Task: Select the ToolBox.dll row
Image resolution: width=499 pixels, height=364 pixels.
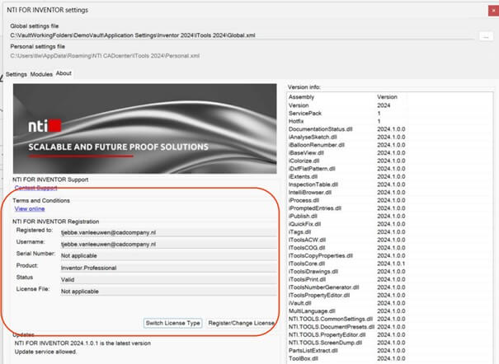Action: pos(390,359)
